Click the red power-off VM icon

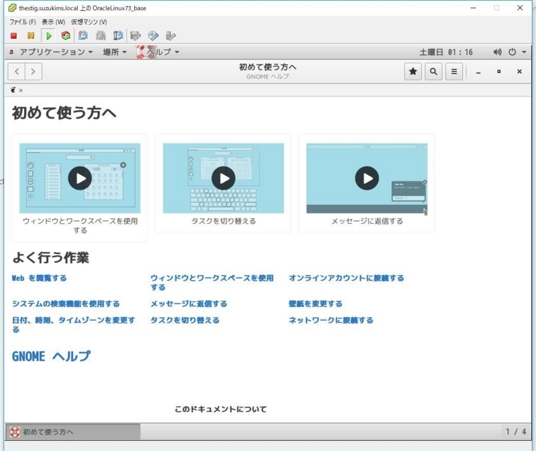tap(13, 36)
